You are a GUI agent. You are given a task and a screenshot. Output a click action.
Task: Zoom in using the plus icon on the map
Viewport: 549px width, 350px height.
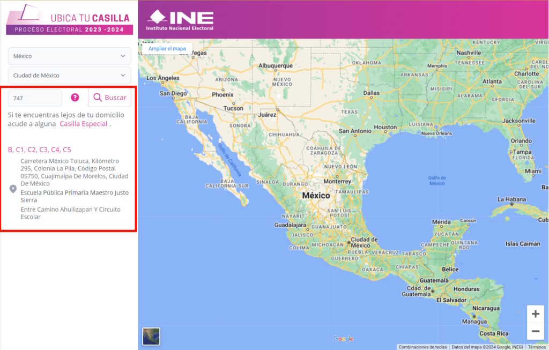coord(536,314)
